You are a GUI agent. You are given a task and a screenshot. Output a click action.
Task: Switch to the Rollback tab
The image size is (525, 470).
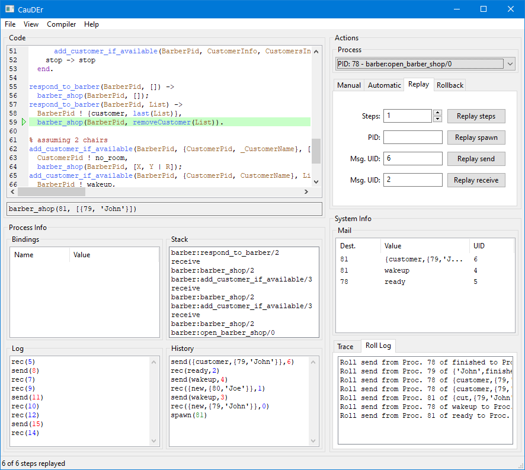[x=450, y=85]
